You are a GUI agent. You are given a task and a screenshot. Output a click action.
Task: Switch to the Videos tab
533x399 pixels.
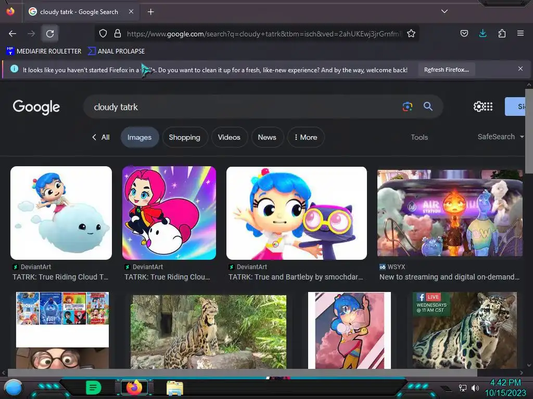pos(229,137)
